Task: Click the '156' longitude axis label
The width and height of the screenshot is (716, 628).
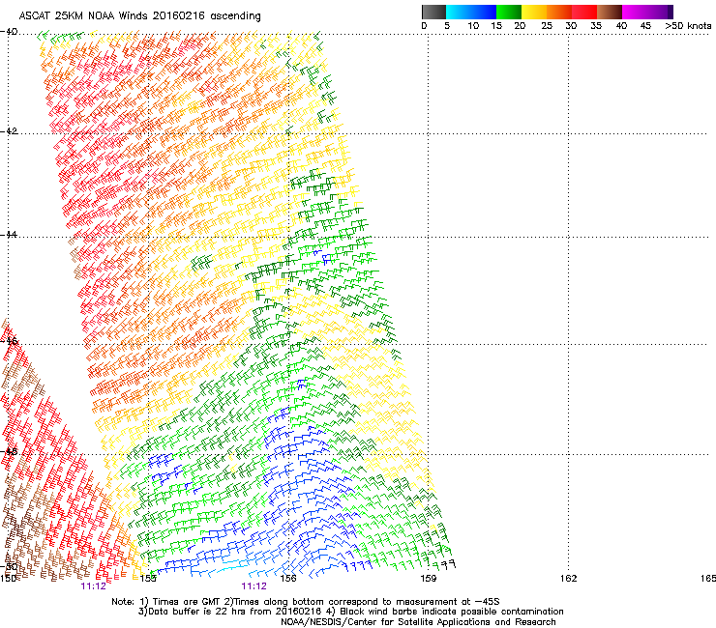Action: pos(288,579)
